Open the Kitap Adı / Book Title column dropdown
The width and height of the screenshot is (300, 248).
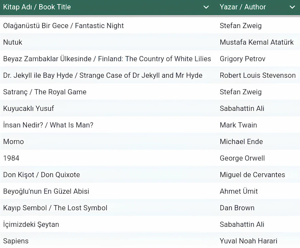[x=206, y=7]
